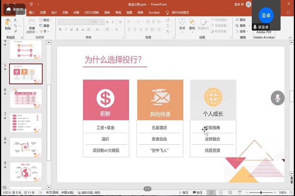This screenshot has height=196, width=295.
Task: Switch to the Animations (动画) tab
Action: point(76,13)
